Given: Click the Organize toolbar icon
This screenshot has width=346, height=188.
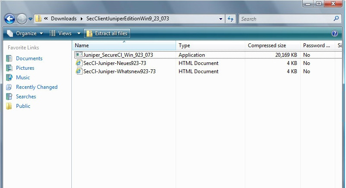Looking at the screenshot, I should click(10, 33).
